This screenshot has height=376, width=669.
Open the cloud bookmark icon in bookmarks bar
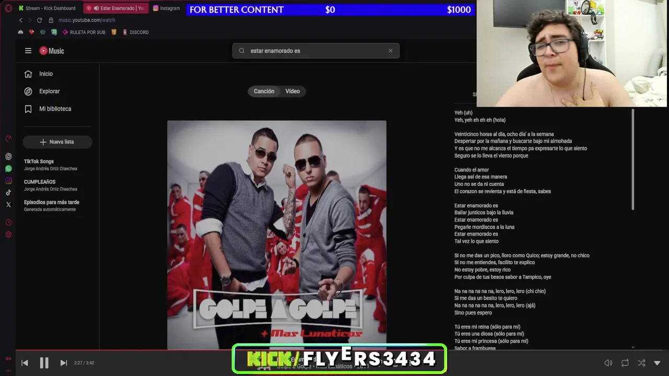click(20, 32)
